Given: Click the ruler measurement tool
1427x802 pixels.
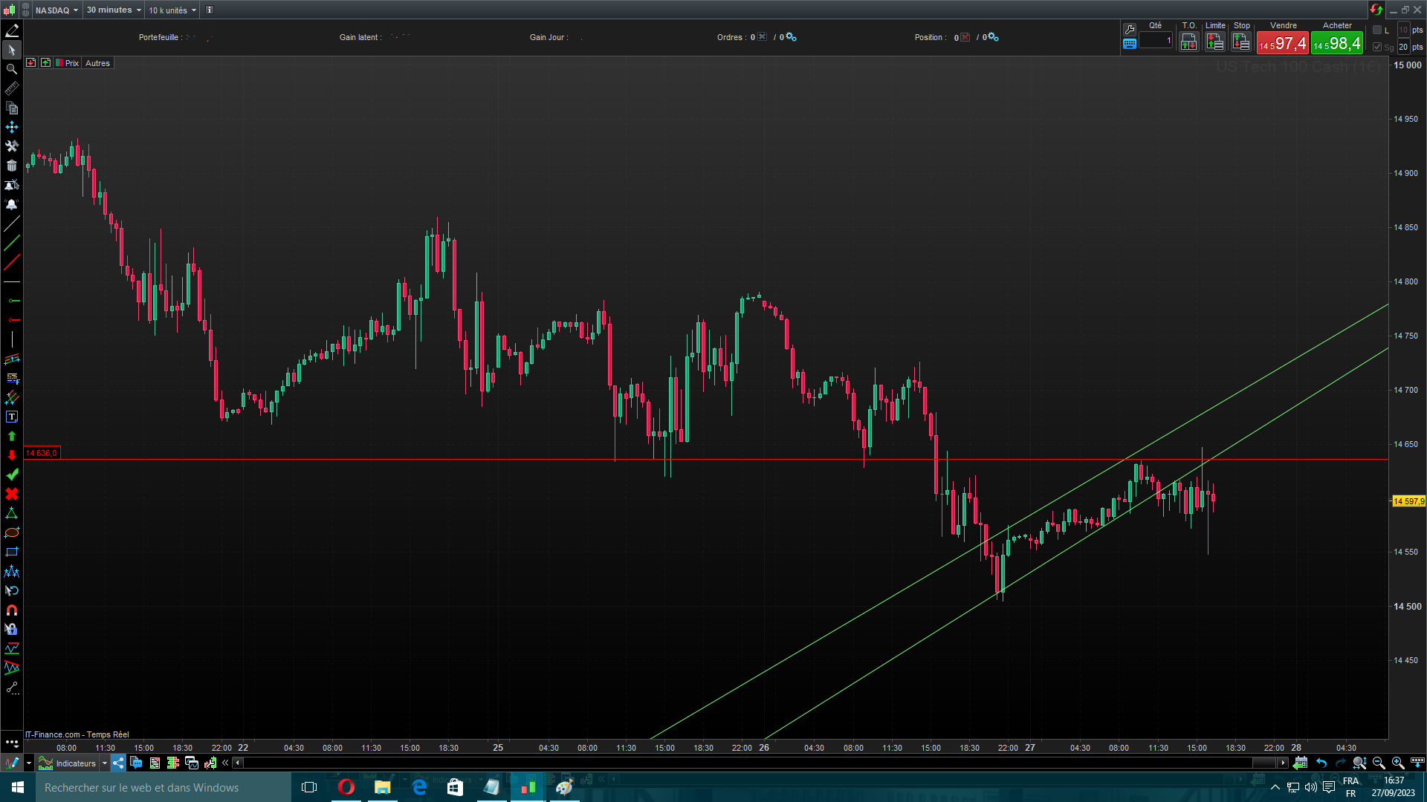Looking at the screenshot, I should 11,88.
